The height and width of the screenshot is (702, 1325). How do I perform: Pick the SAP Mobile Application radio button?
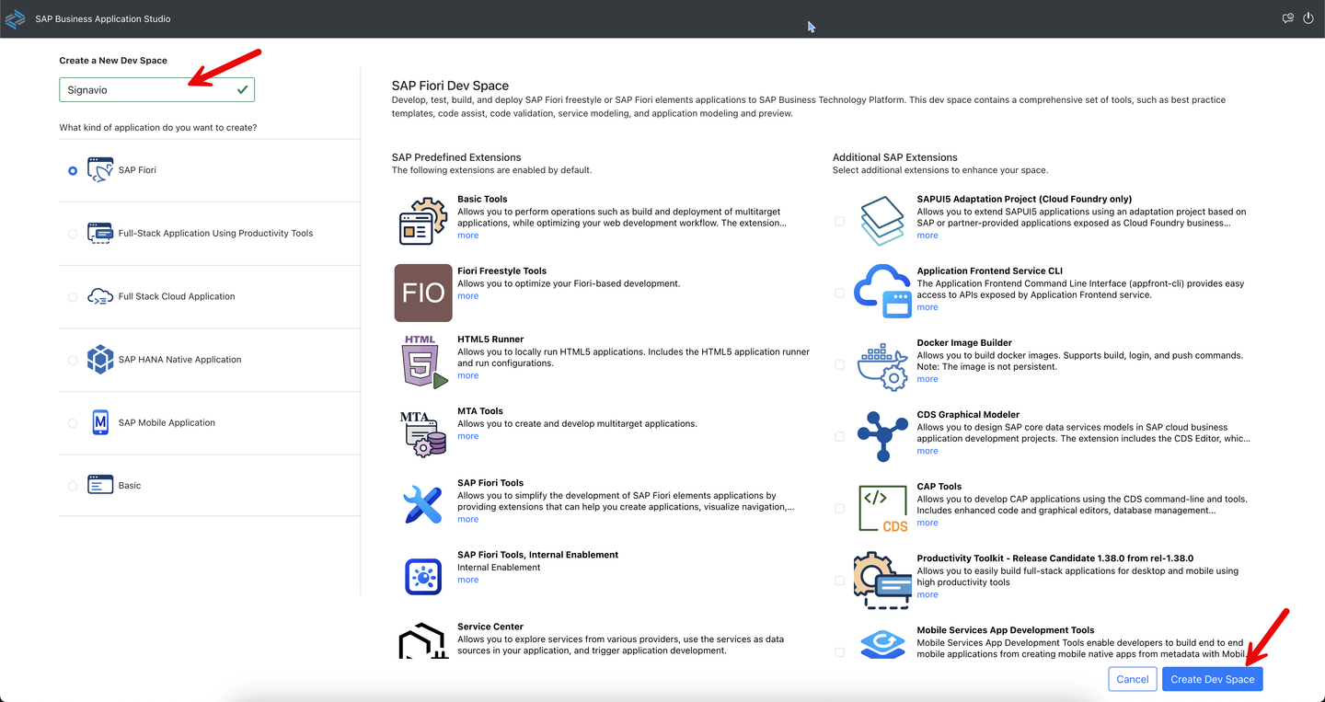coord(73,423)
